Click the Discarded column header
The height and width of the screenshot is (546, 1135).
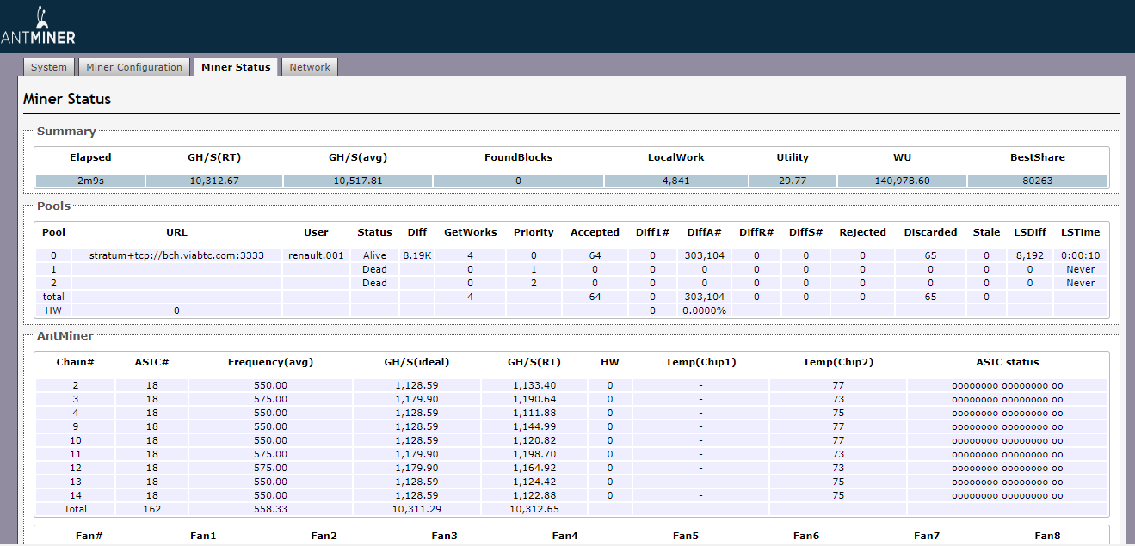pyautogui.click(x=930, y=232)
